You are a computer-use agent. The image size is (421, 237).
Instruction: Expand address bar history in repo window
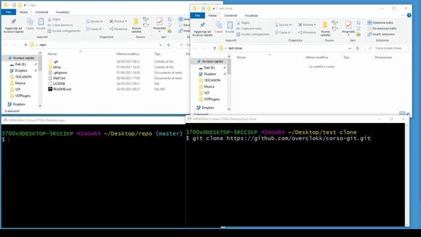click(161, 45)
